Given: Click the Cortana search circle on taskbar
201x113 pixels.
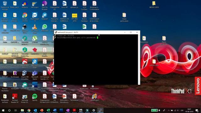Looking at the screenshot, I should pos(9,110).
